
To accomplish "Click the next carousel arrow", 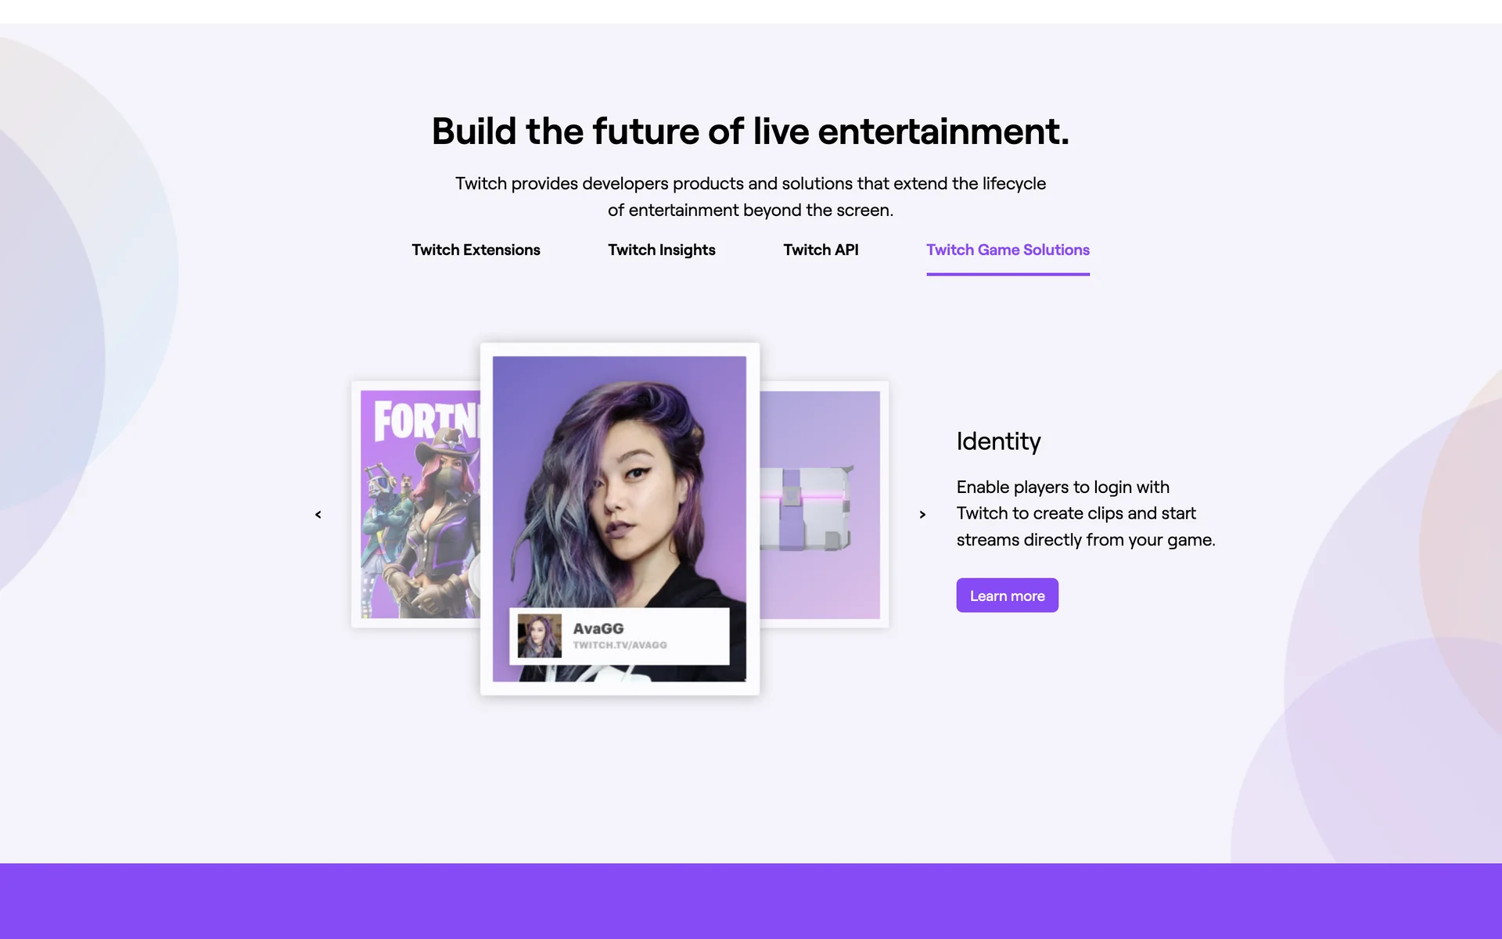I will pyautogui.click(x=922, y=514).
